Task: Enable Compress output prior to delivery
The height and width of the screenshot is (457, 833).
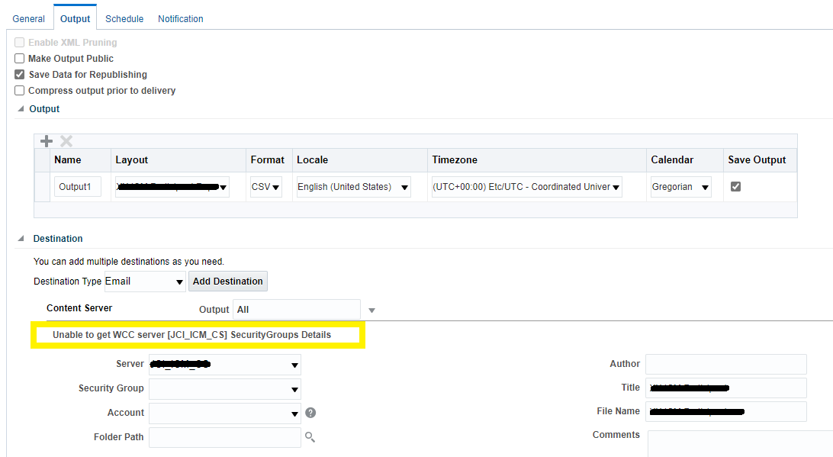Action: point(20,90)
